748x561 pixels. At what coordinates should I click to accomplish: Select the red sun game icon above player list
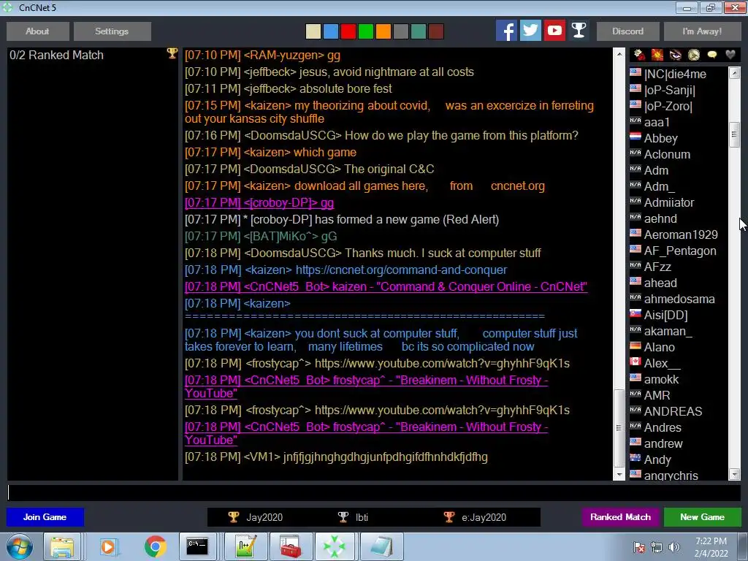pos(657,55)
